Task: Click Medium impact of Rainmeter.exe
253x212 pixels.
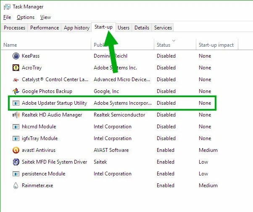Action: point(208,185)
